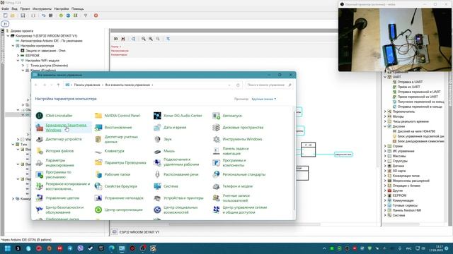Open the Помощь menu
This screenshot has height=254, width=453.
click(77, 9)
